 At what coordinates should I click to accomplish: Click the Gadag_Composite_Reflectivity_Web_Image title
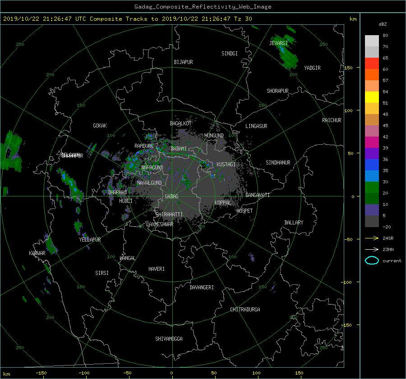(x=203, y=7)
